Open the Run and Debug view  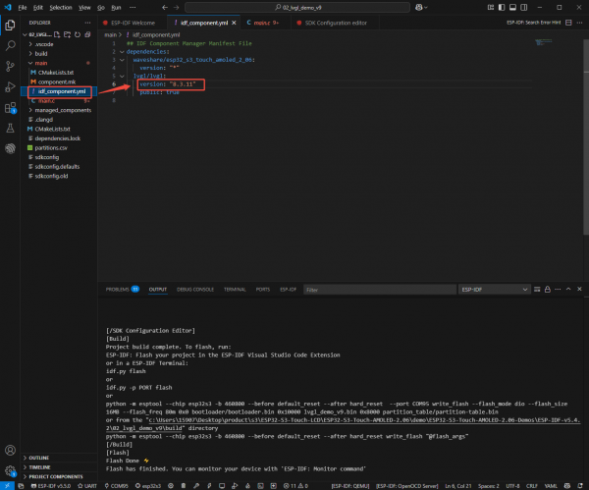10,86
